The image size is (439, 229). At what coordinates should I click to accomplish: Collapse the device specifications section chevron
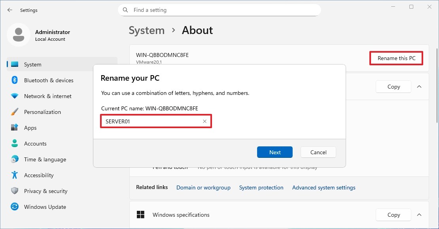[419, 87]
